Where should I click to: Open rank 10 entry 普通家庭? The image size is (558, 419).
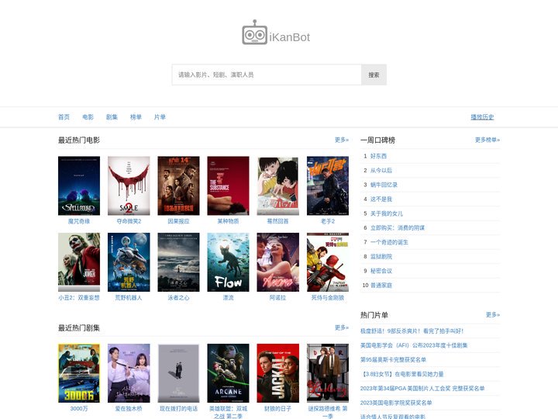(381, 285)
